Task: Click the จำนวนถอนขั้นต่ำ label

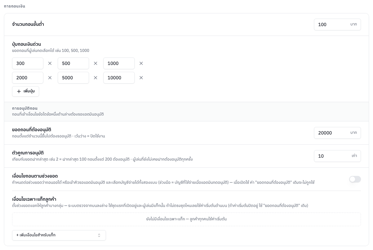Action: pyautogui.click(x=28, y=24)
